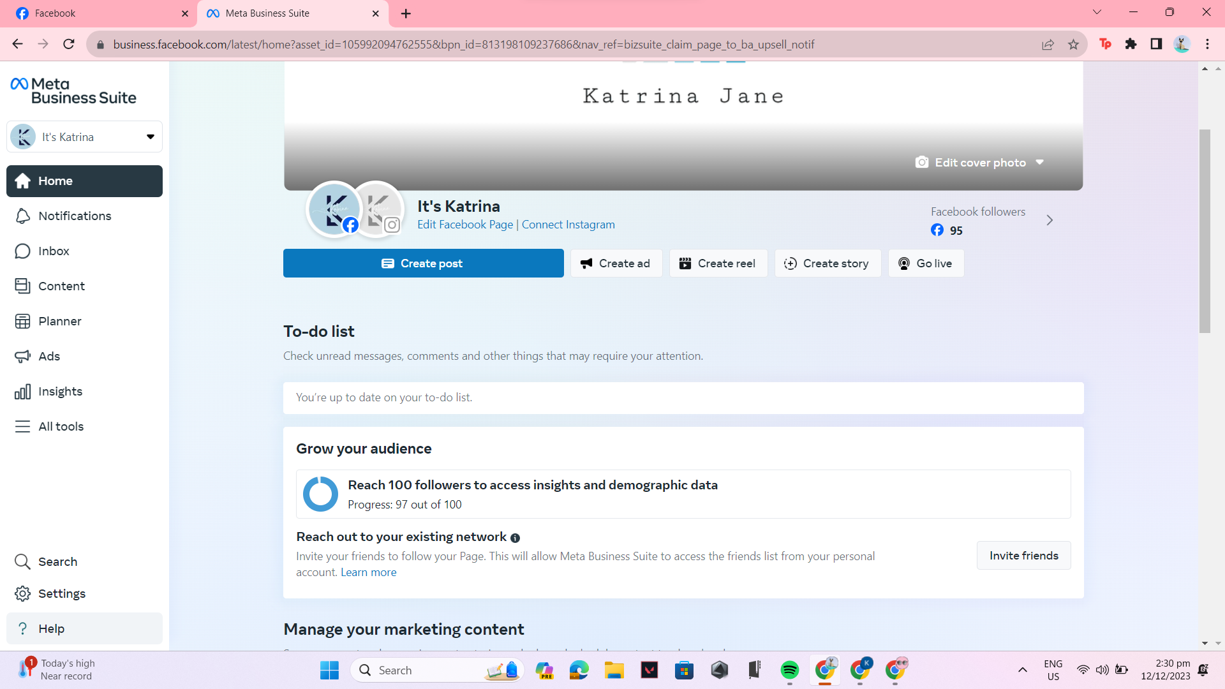
Task: Open Chrome three-dot menu
Action: pyautogui.click(x=1207, y=44)
